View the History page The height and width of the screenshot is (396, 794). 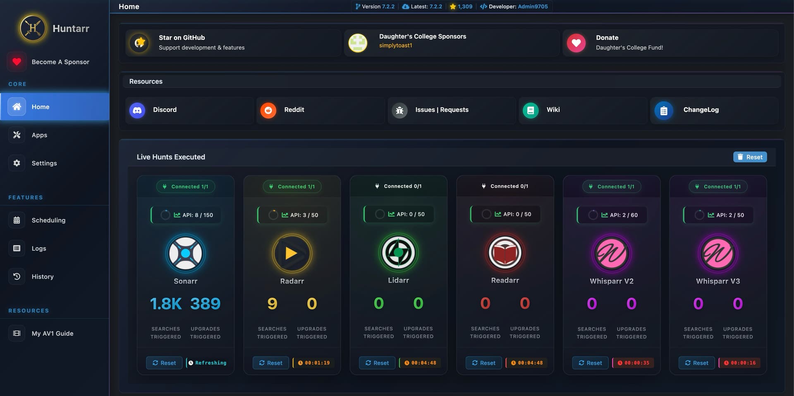(x=55, y=277)
